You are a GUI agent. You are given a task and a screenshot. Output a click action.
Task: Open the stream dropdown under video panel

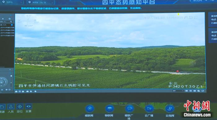178,91
